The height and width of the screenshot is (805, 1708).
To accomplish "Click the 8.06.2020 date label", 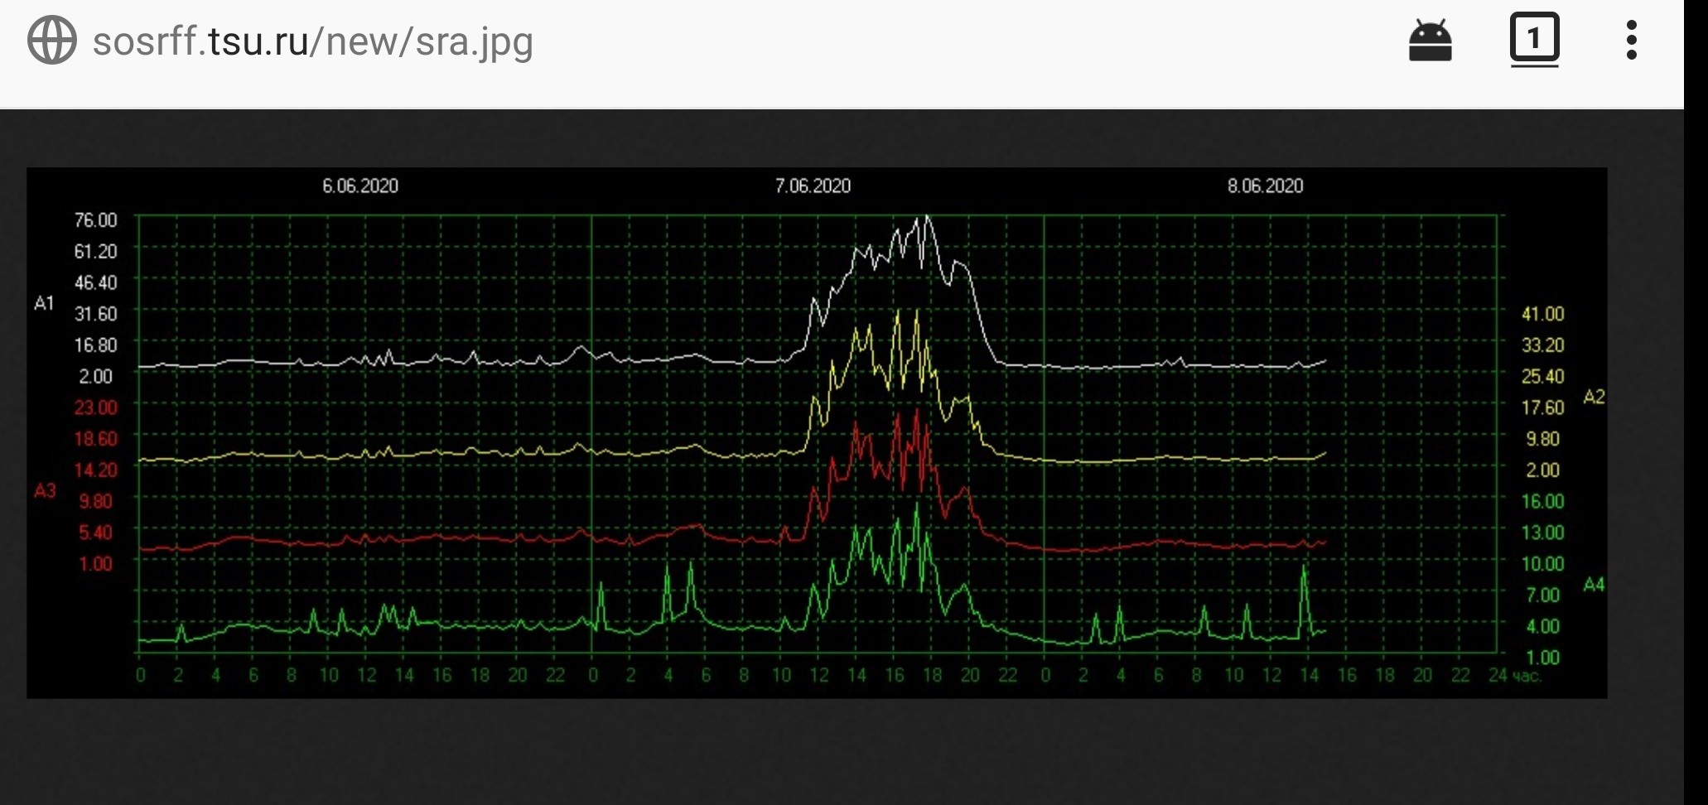I will point(1265,186).
